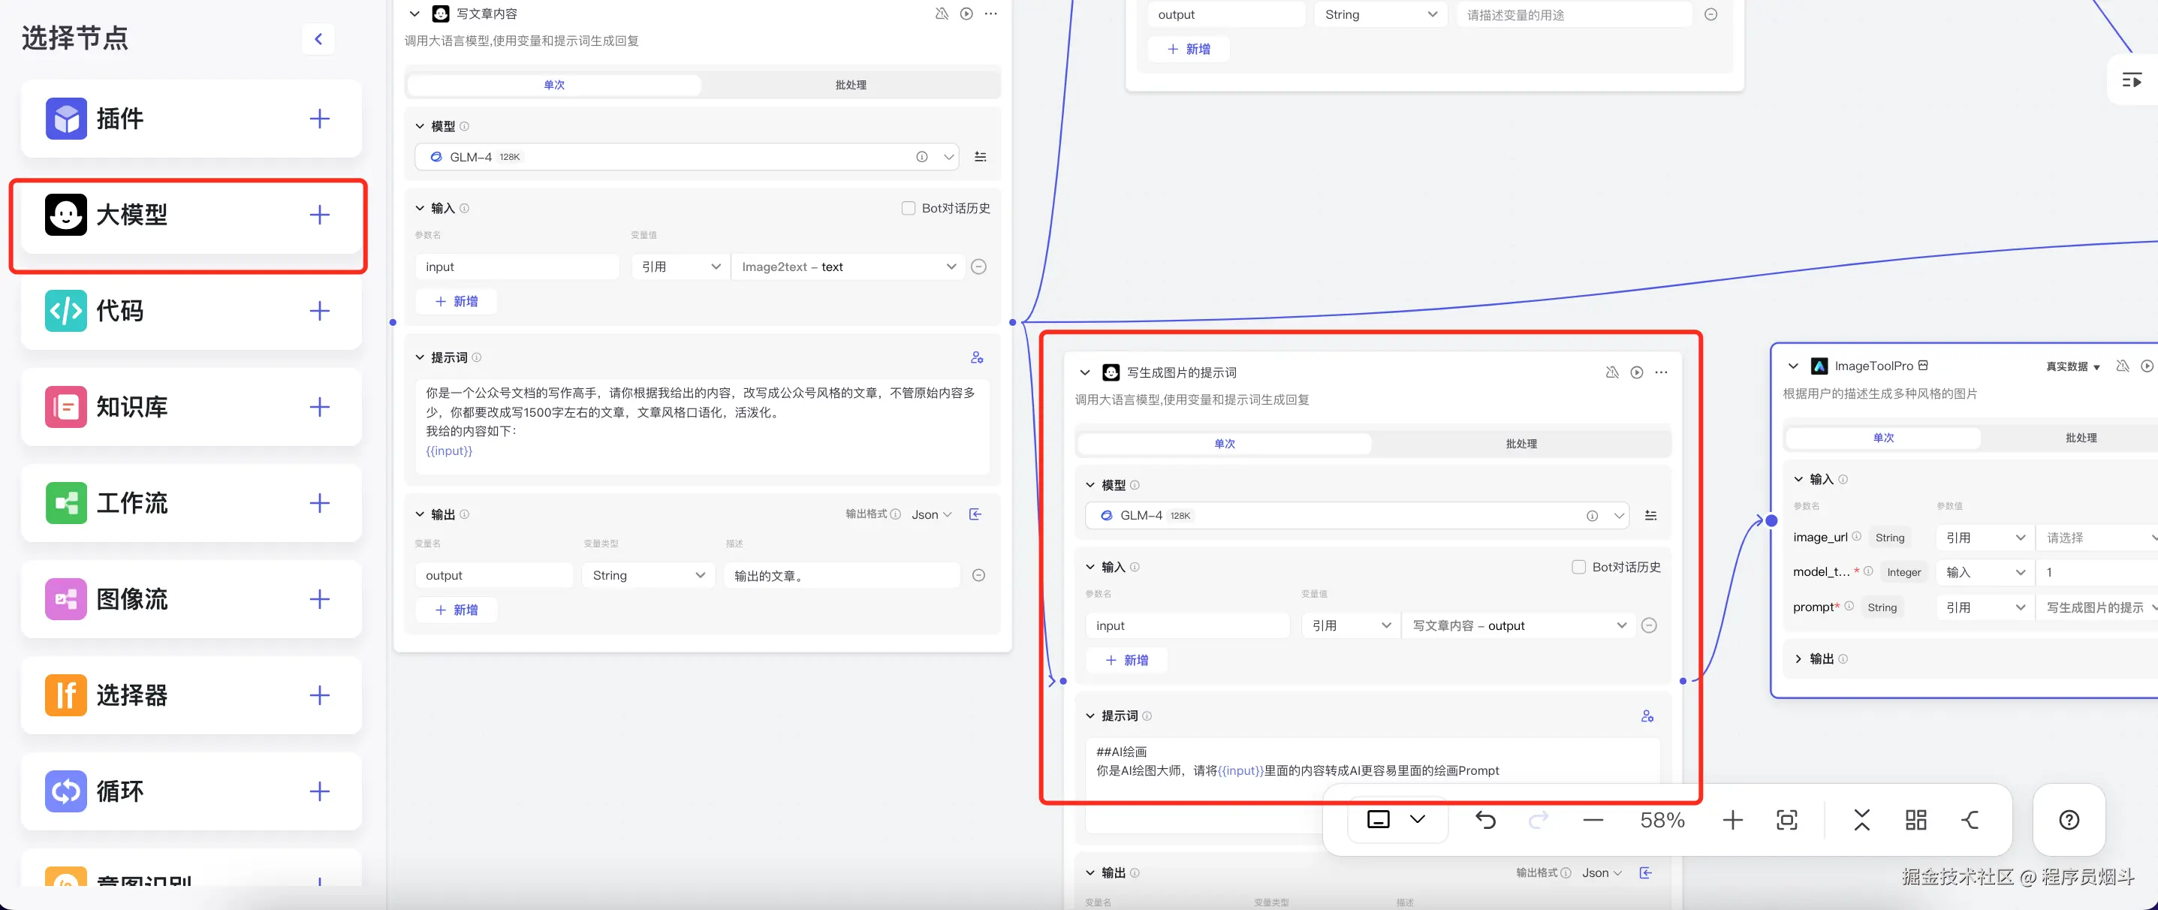Click 新增 under output variable in 写文章内容
The height and width of the screenshot is (910, 2158).
457,609
